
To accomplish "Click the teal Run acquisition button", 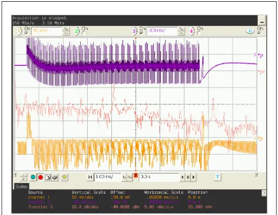I will click(x=33, y=177).
